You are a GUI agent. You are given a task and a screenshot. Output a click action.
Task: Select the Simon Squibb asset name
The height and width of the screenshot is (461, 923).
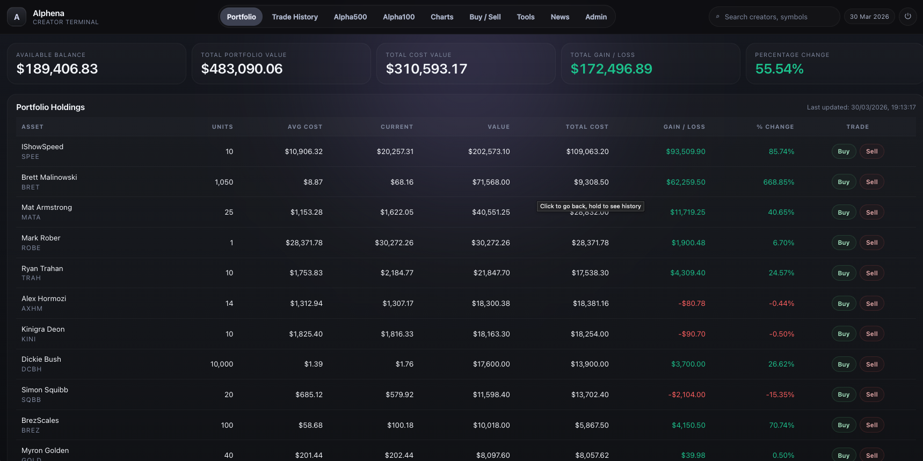[45, 390]
